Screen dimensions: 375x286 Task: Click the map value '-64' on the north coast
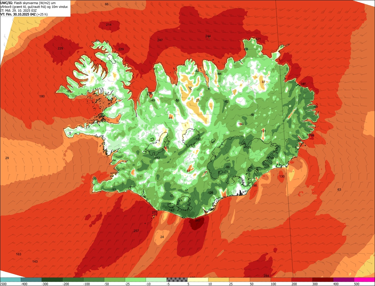click(x=219, y=74)
